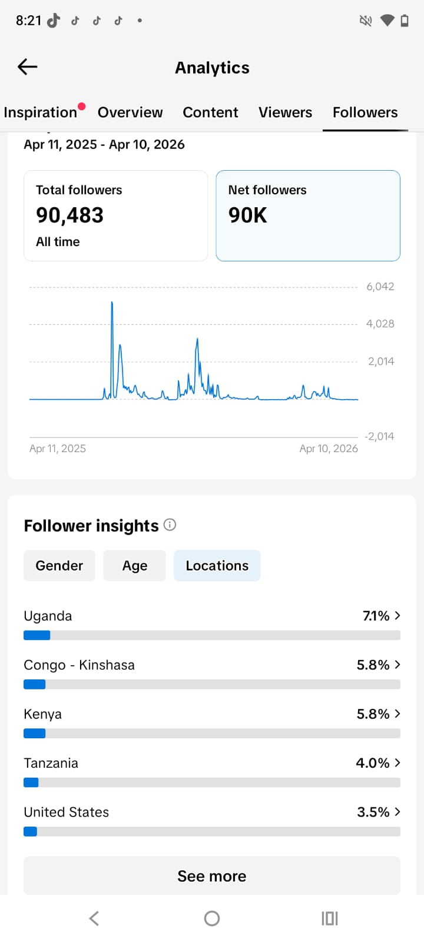Tap the back arrow in Analytics header

coord(27,67)
